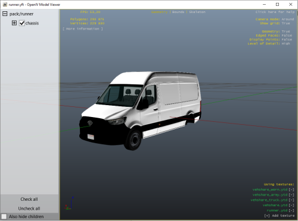Click the vehshare.ytd texture name

coord(275,205)
